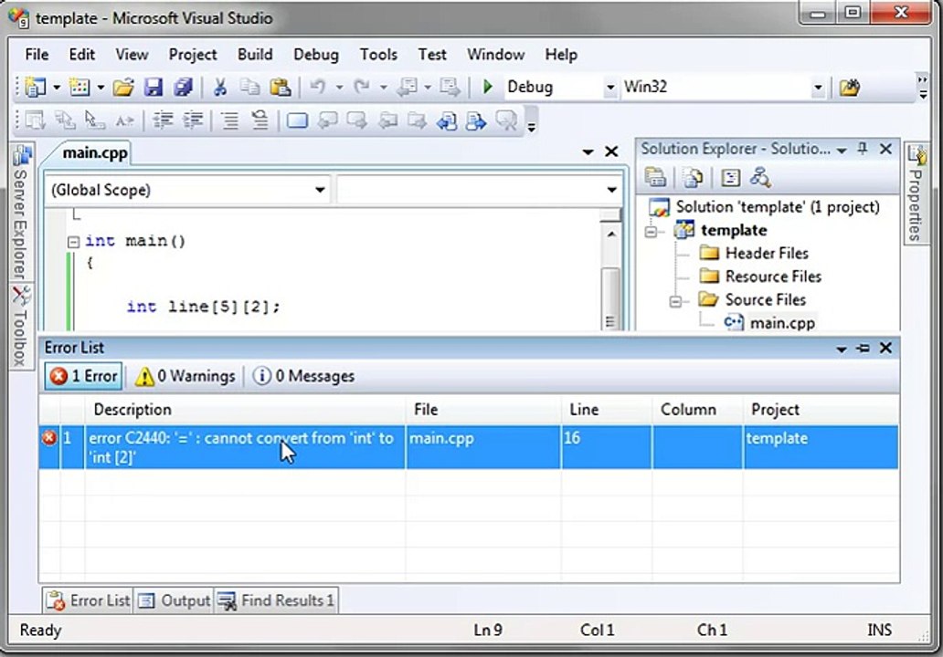
Task: Click View Code icon in Solution Explorer
Action: [x=730, y=178]
